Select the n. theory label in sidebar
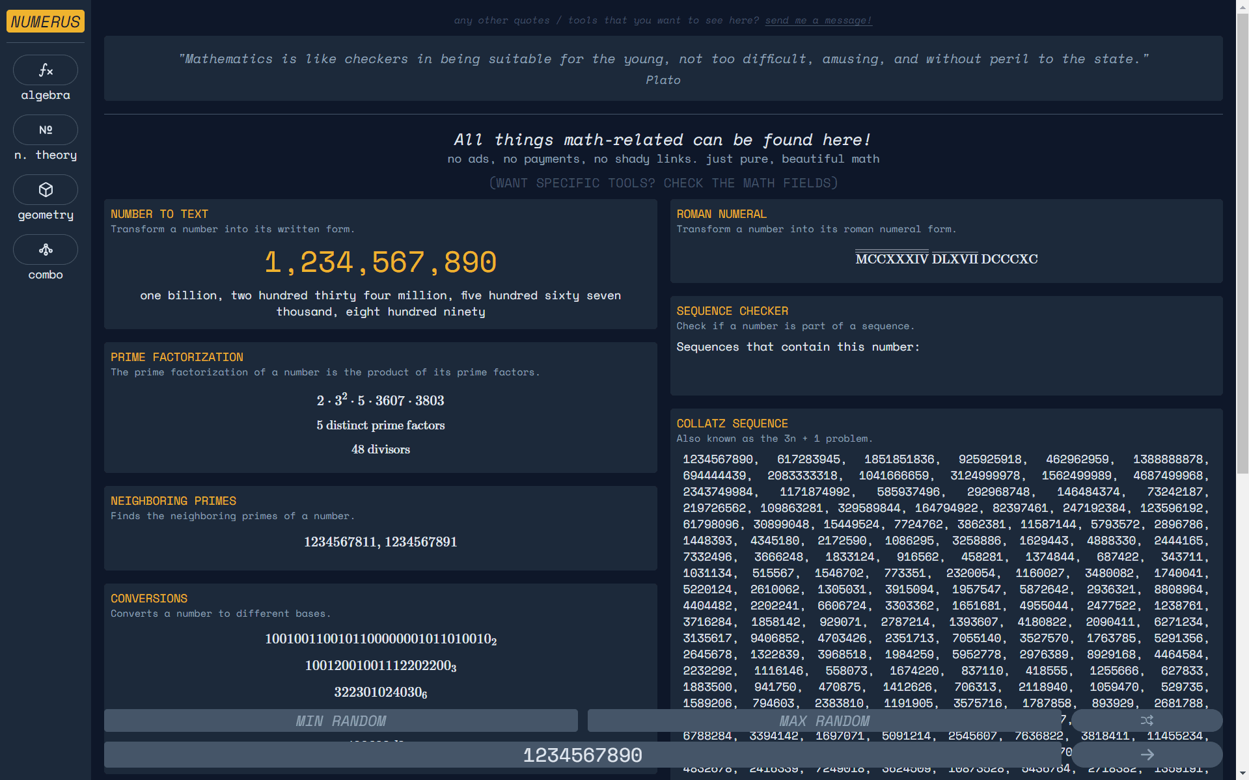This screenshot has height=780, width=1249. coord(46,155)
